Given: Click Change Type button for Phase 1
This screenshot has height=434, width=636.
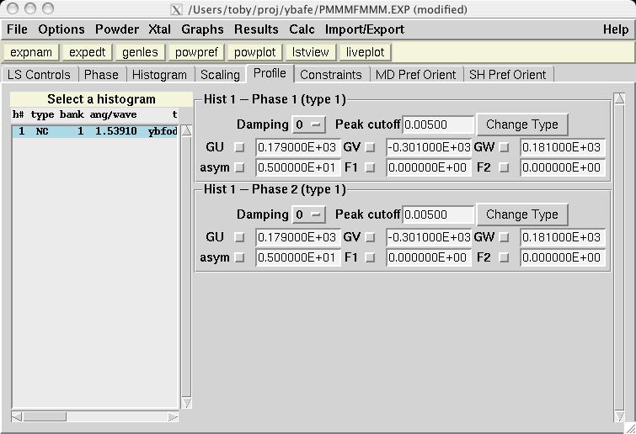Looking at the screenshot, I should (x=521, y=124).
